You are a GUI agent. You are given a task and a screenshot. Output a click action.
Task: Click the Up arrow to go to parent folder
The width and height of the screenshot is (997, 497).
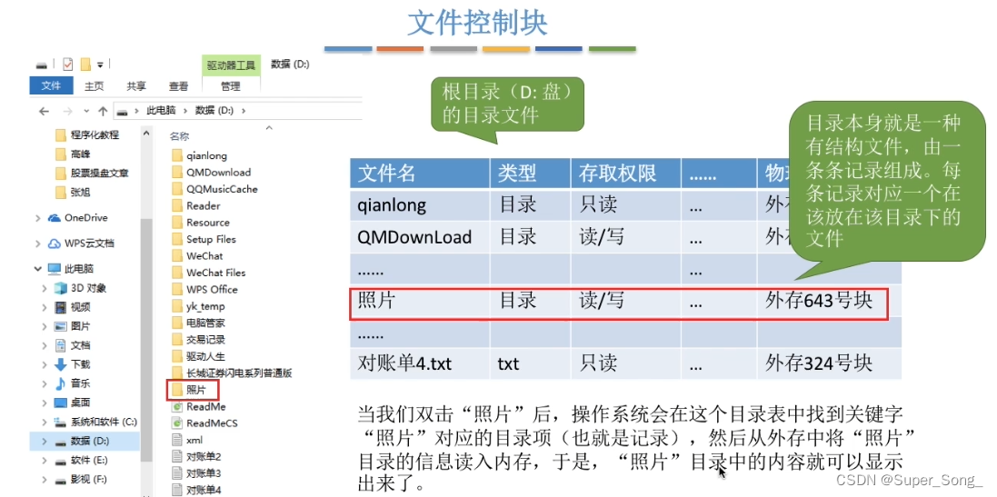coord(103,111)
